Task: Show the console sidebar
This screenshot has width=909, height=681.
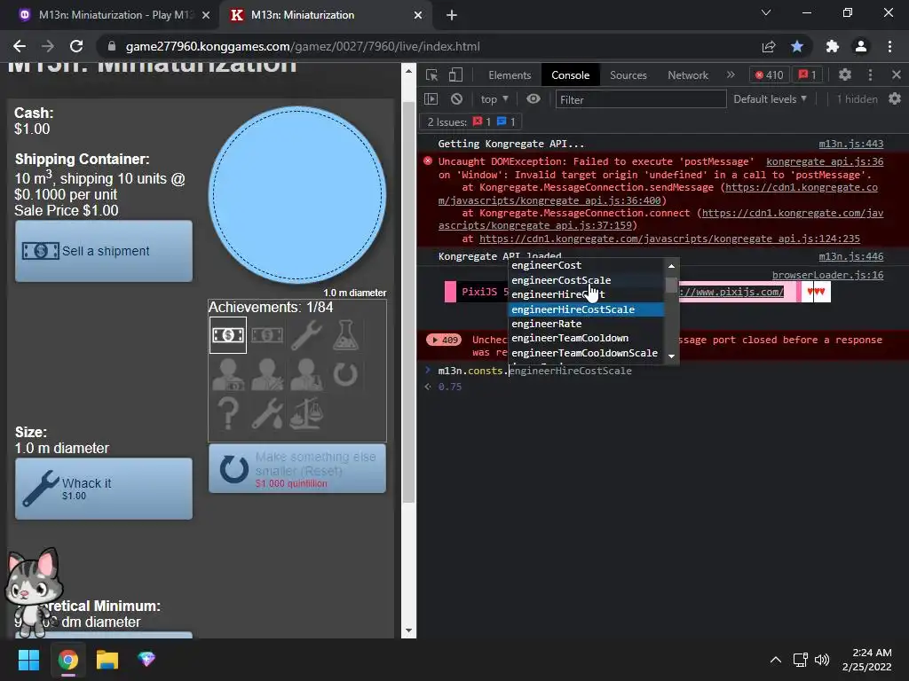Action: pyautogui.click(x=431, y=99)
